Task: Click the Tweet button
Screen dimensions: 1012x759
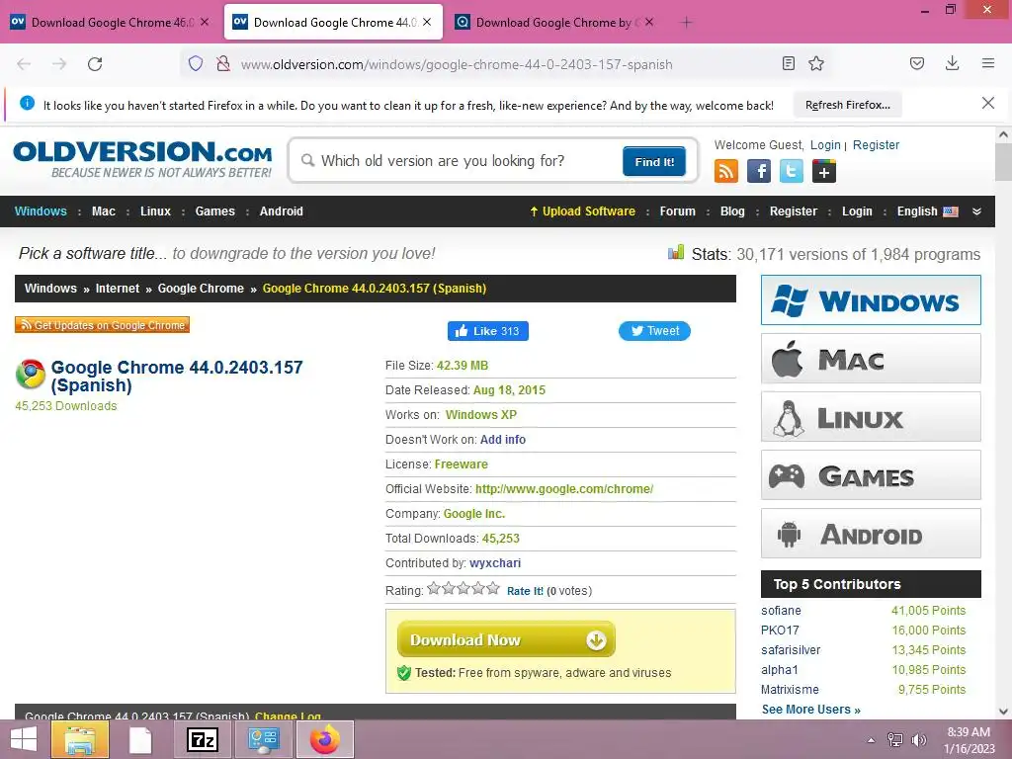Action: [x=654, y=331]
